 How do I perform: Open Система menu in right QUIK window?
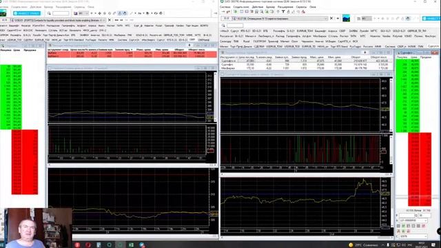225,7
